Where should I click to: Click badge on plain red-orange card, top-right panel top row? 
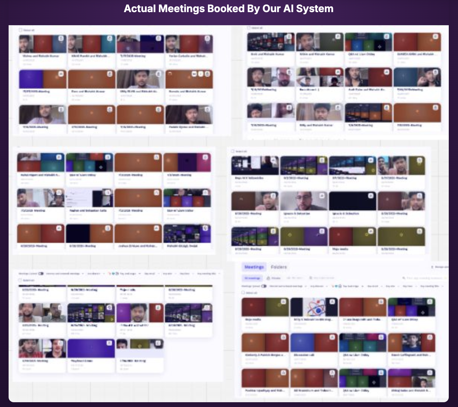[x=435, y=36]
